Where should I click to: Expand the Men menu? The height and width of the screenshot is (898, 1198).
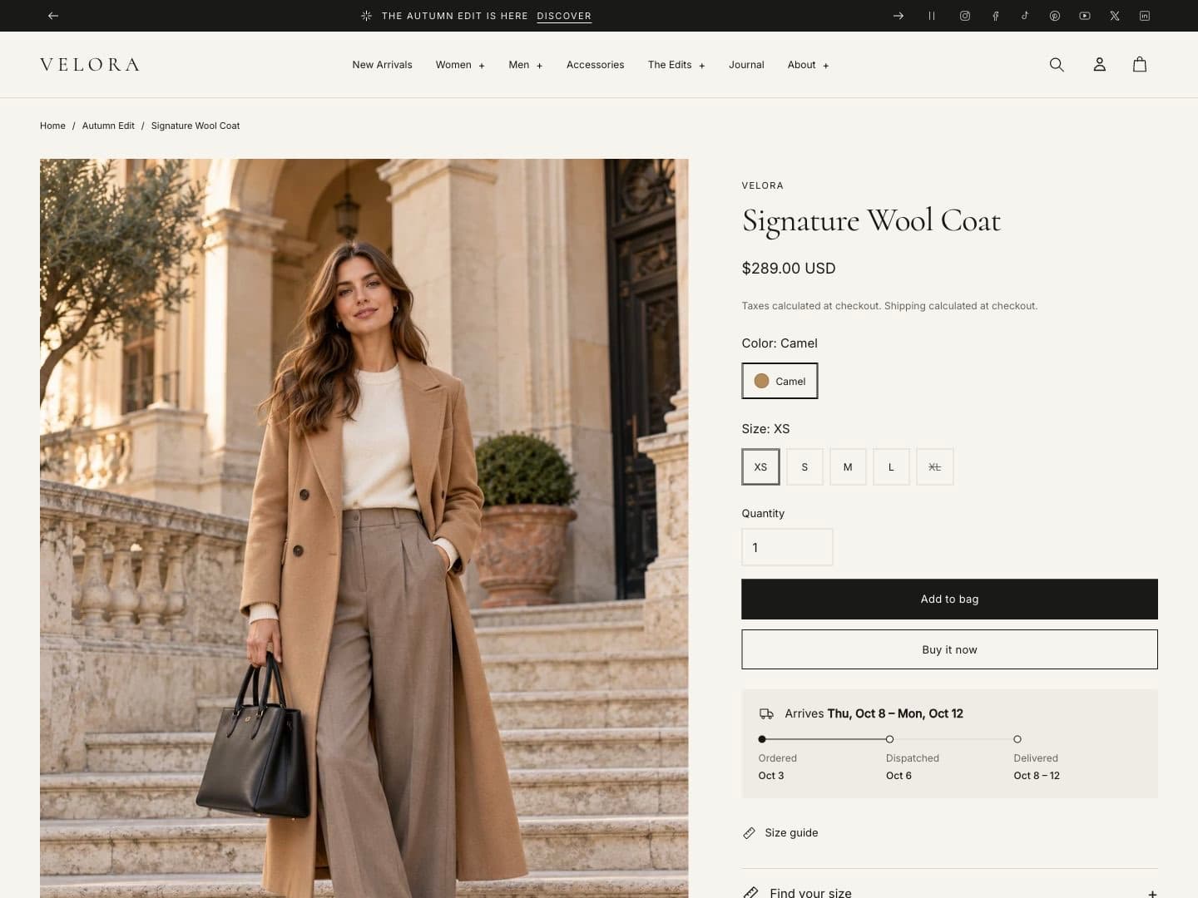(x=526, y=65)
